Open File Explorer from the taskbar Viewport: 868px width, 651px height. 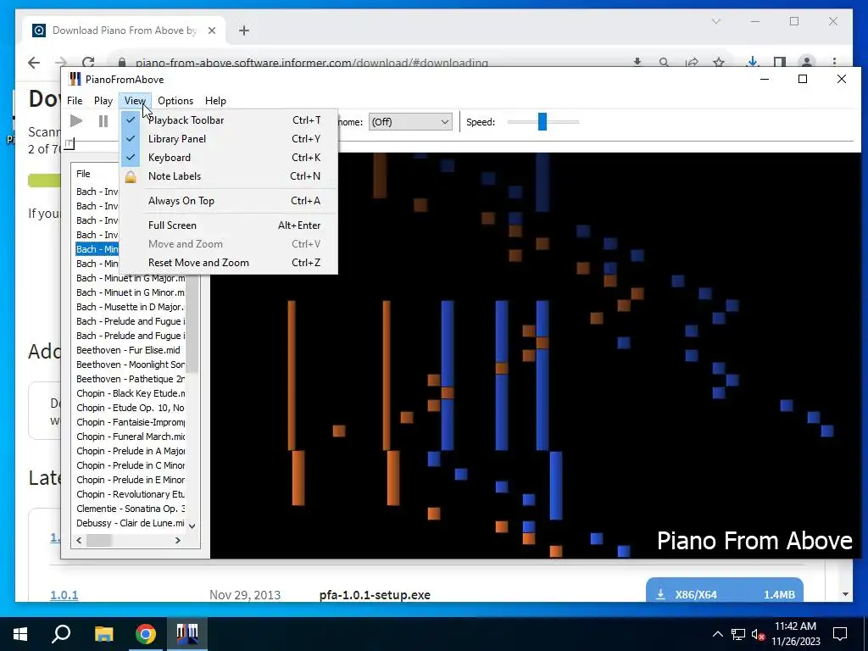pos(103,633)
